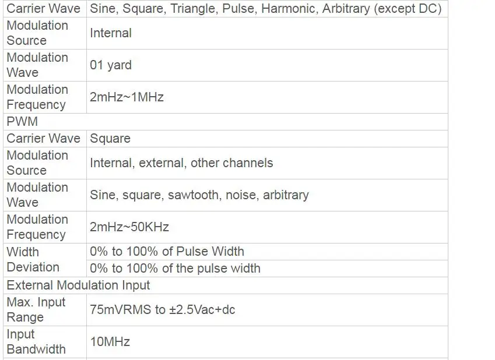Viewport: 495px width, 360px height.
Task: Select the "Max. Input Range" label
Action: pos(36,310)
